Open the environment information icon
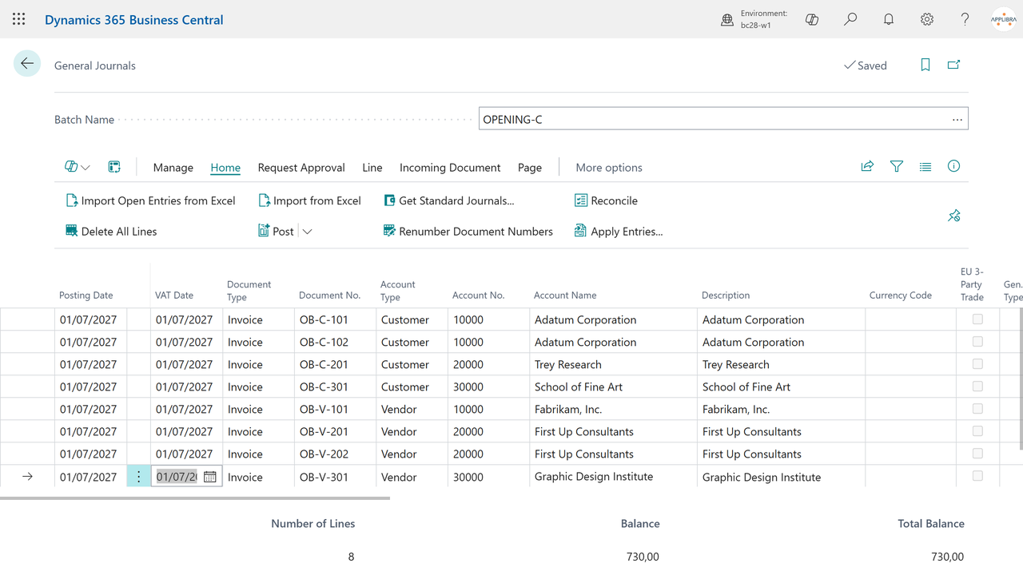Screen dimensions: 1023x575 727,20
